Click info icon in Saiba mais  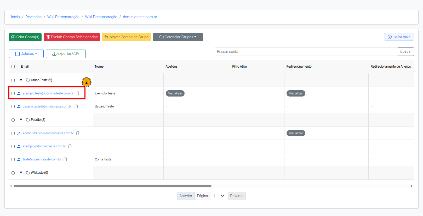coord(390,37)
